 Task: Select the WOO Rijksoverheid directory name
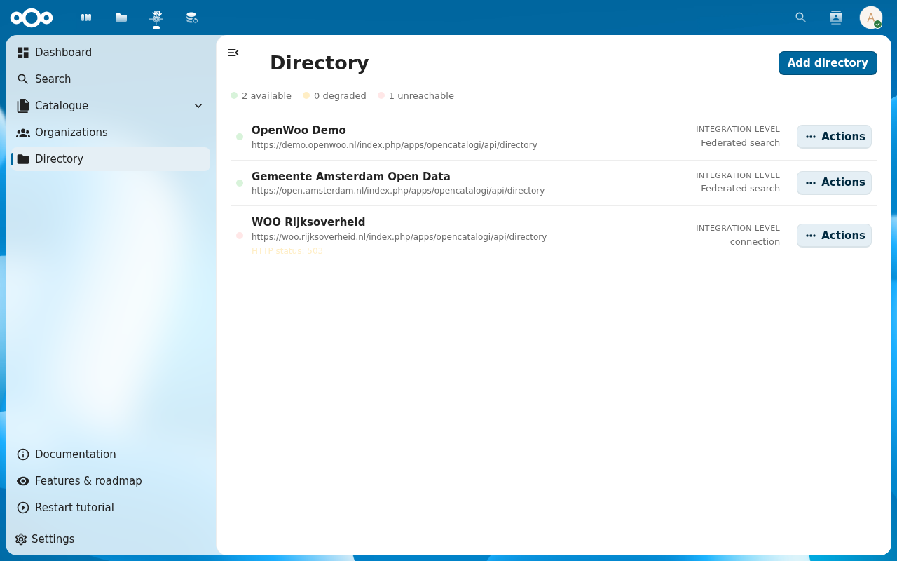308,222
